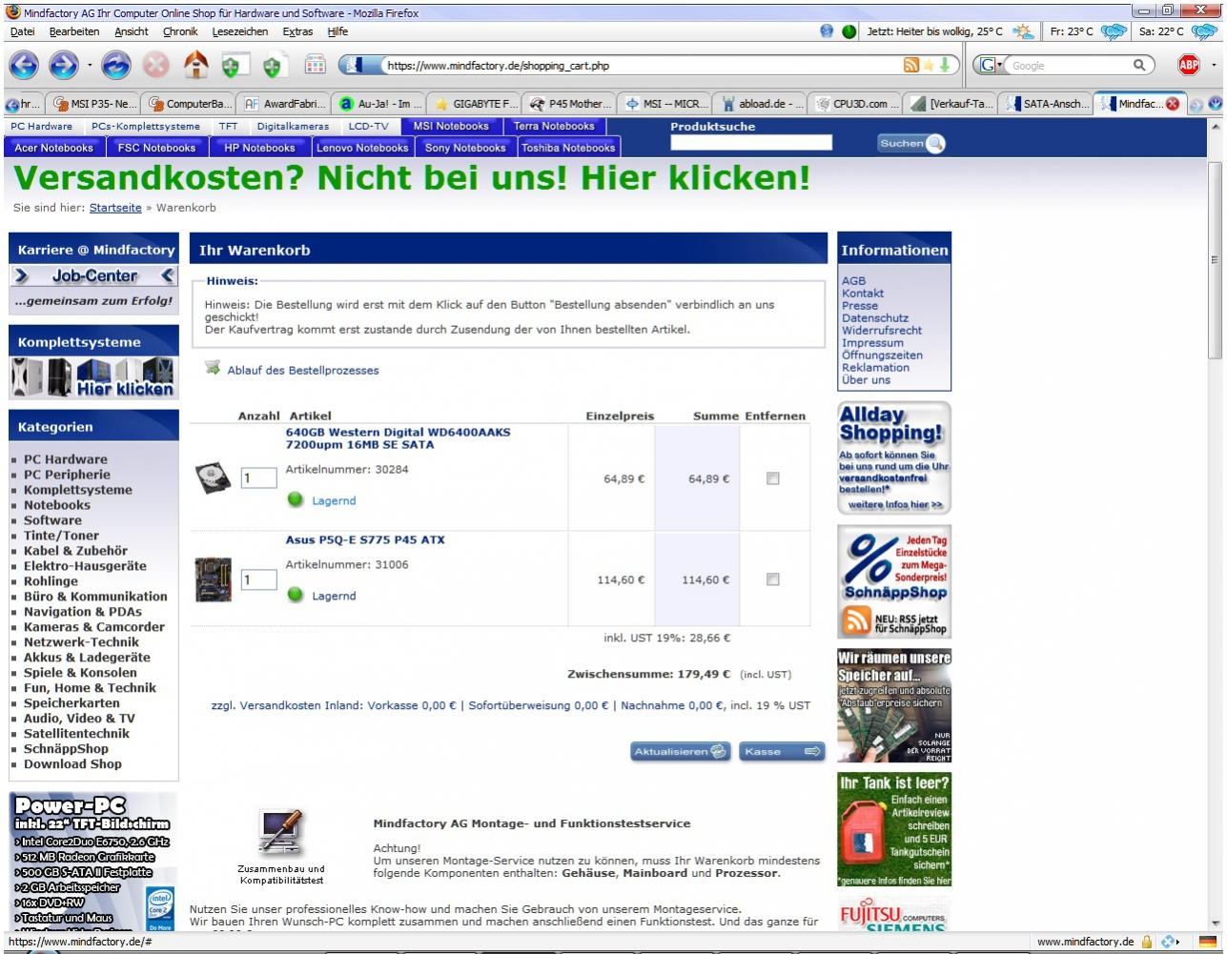This screenshot has height=954, width=1227.
Task: Click the search magnifier in Google box
Action: [x=1138, y=66]
